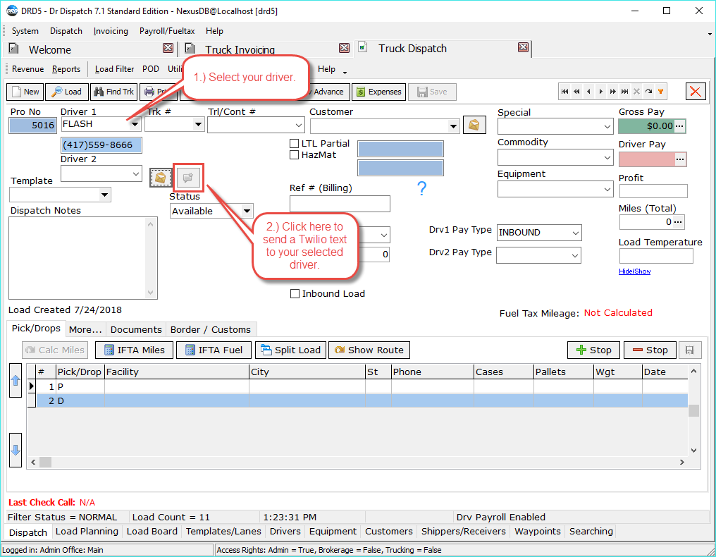
Task: Click the Load button in toolbar
Action: (66, 92)
